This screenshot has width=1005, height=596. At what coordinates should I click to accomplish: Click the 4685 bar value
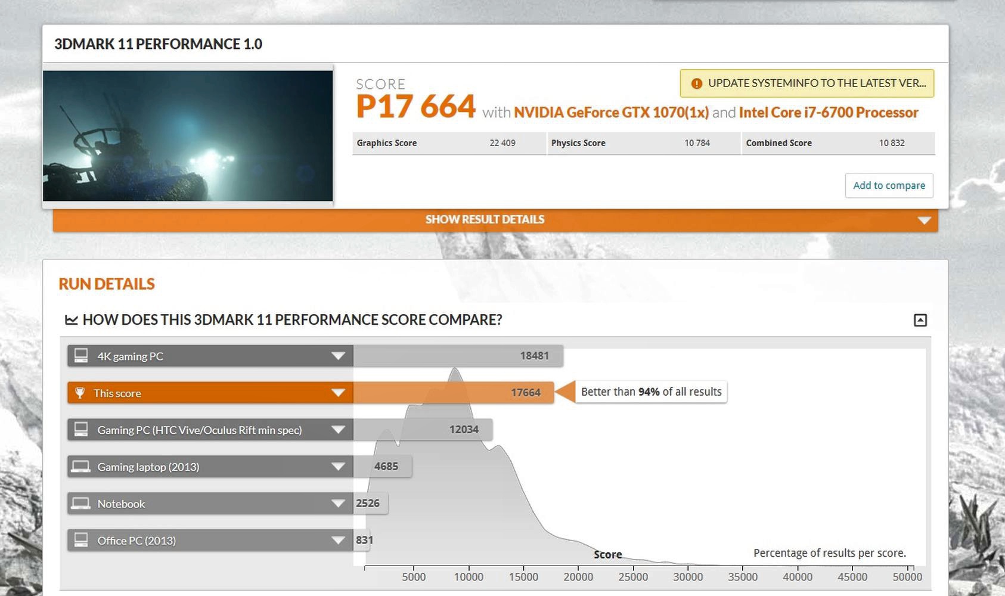(x=386, y=467)
